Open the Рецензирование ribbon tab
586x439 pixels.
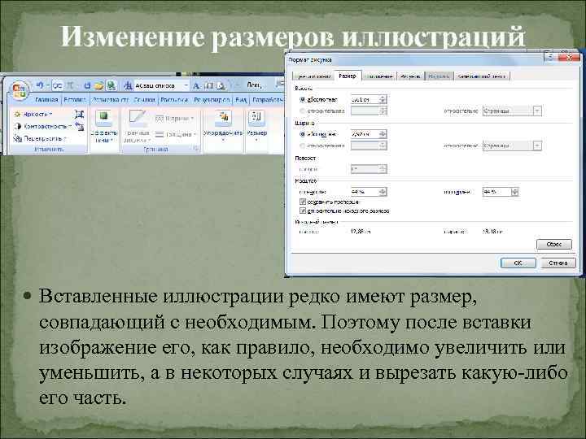212,100
